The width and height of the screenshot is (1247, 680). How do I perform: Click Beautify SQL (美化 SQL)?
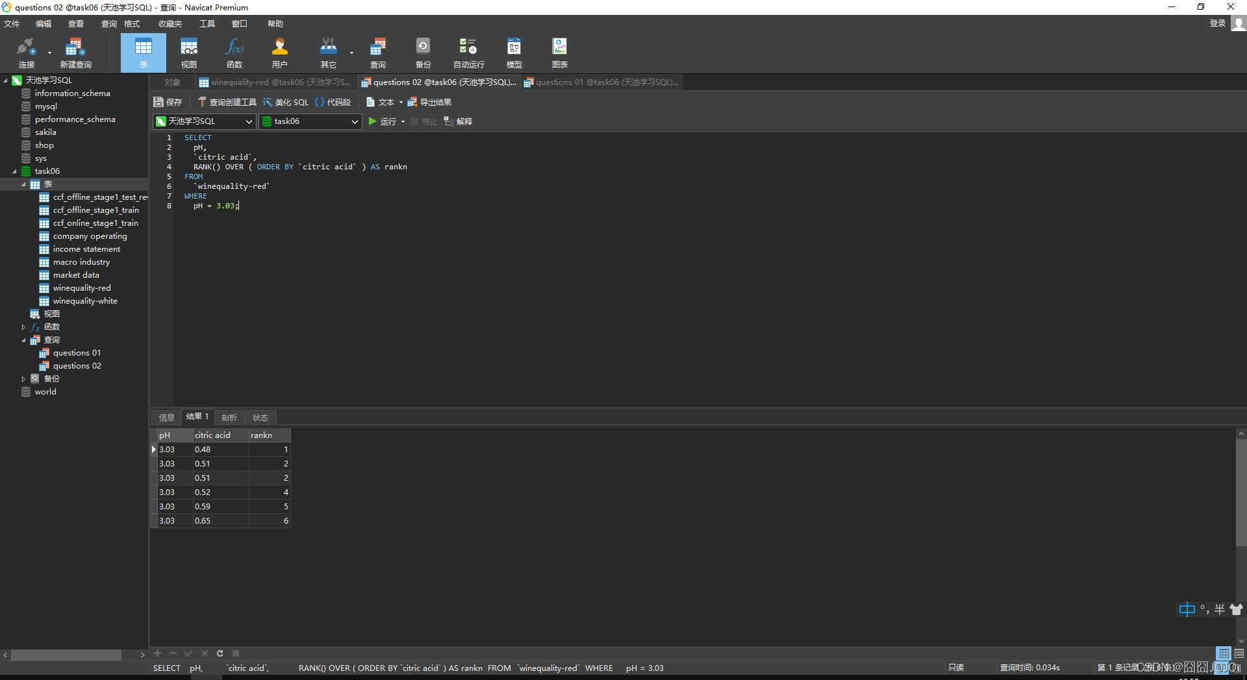tap(286, 102)
